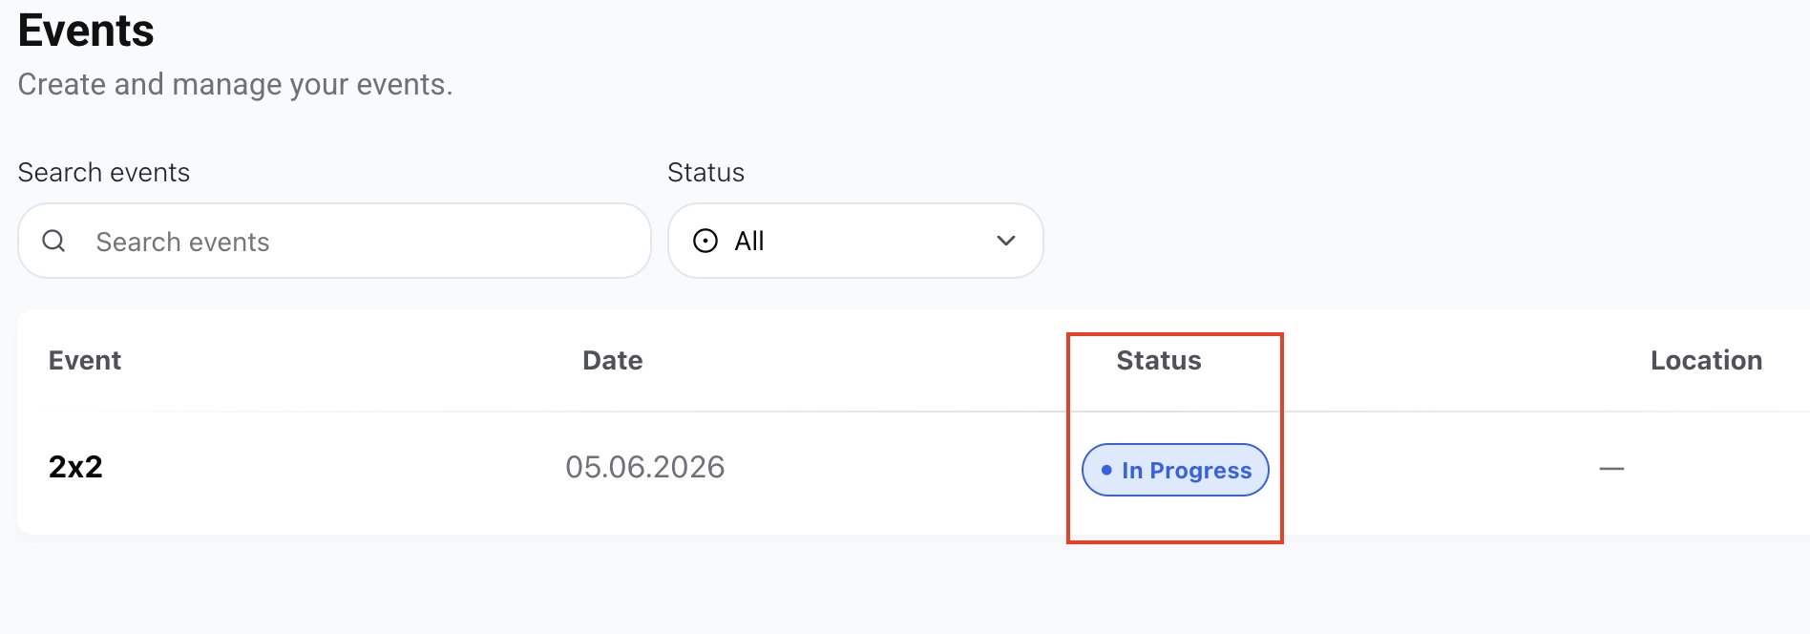Click the date 05.06.2026 cell
Viewport: 1810px width, 634px height.
point(645,467)
